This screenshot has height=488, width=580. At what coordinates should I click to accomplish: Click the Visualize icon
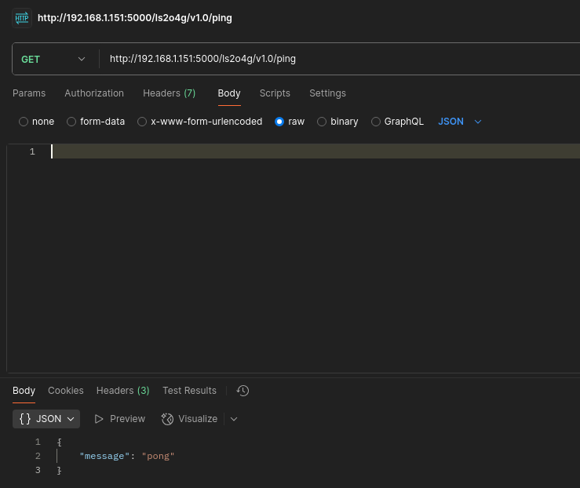point(167,419)
